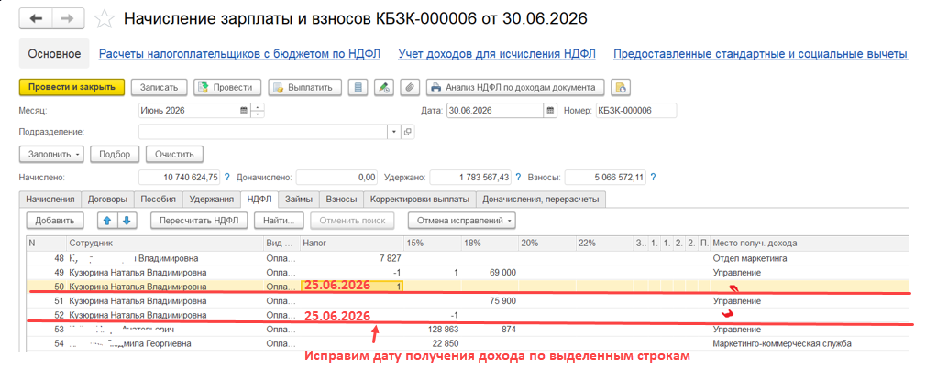This screenshot has width=926, height=379.
Task: Open the document report list icon
Action: 358,87
